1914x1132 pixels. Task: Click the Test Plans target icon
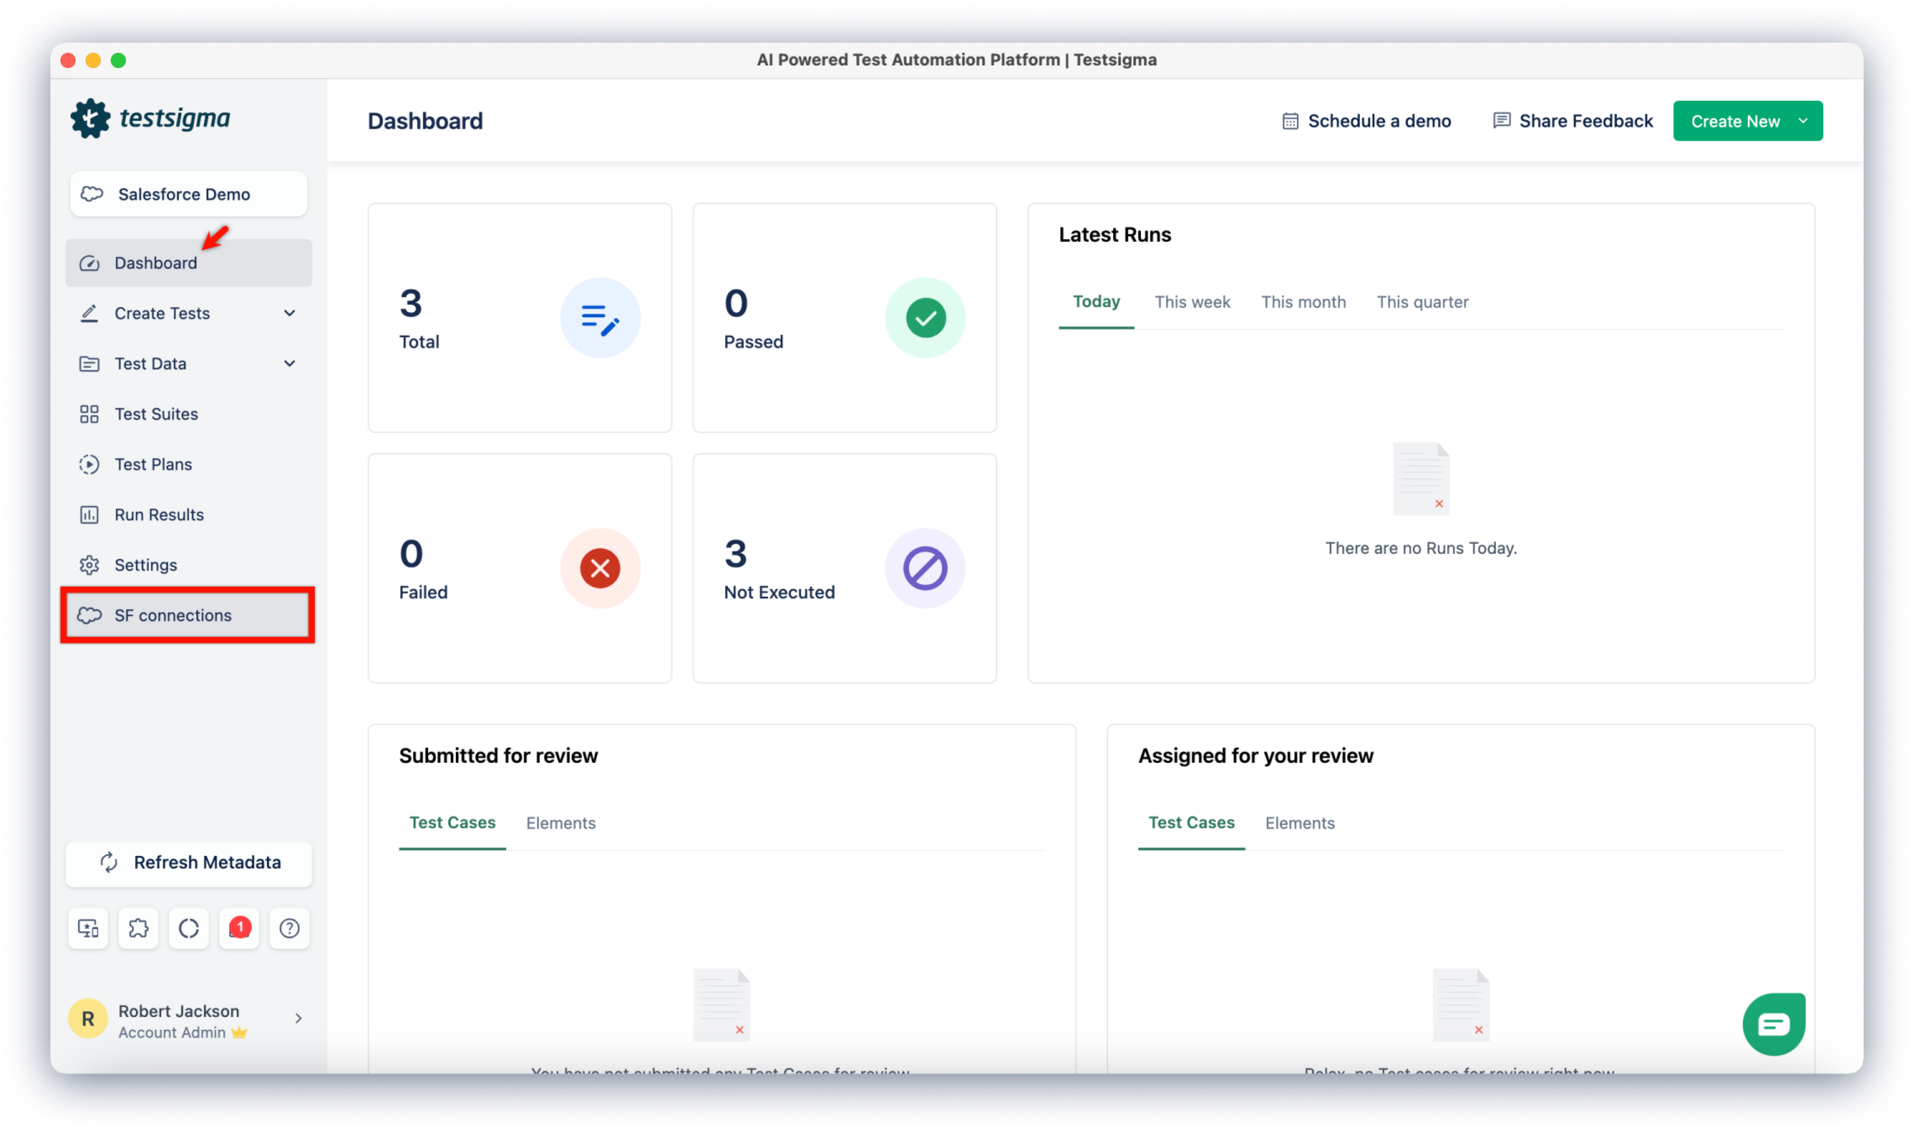(90, 464)
